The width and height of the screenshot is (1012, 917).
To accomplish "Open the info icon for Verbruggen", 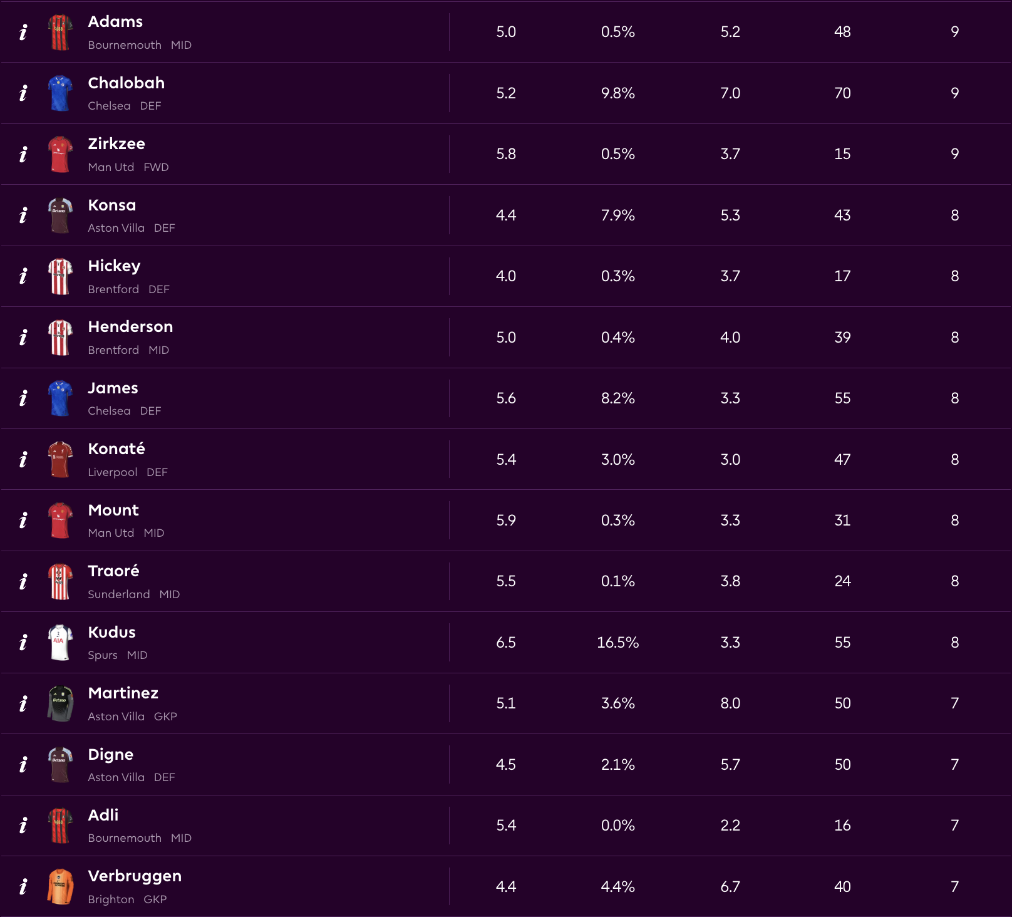I will tap(23, 886).
